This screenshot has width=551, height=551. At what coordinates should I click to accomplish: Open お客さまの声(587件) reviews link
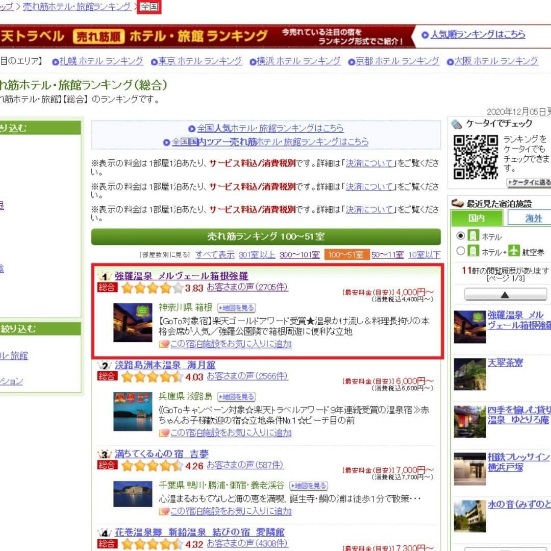245,465
